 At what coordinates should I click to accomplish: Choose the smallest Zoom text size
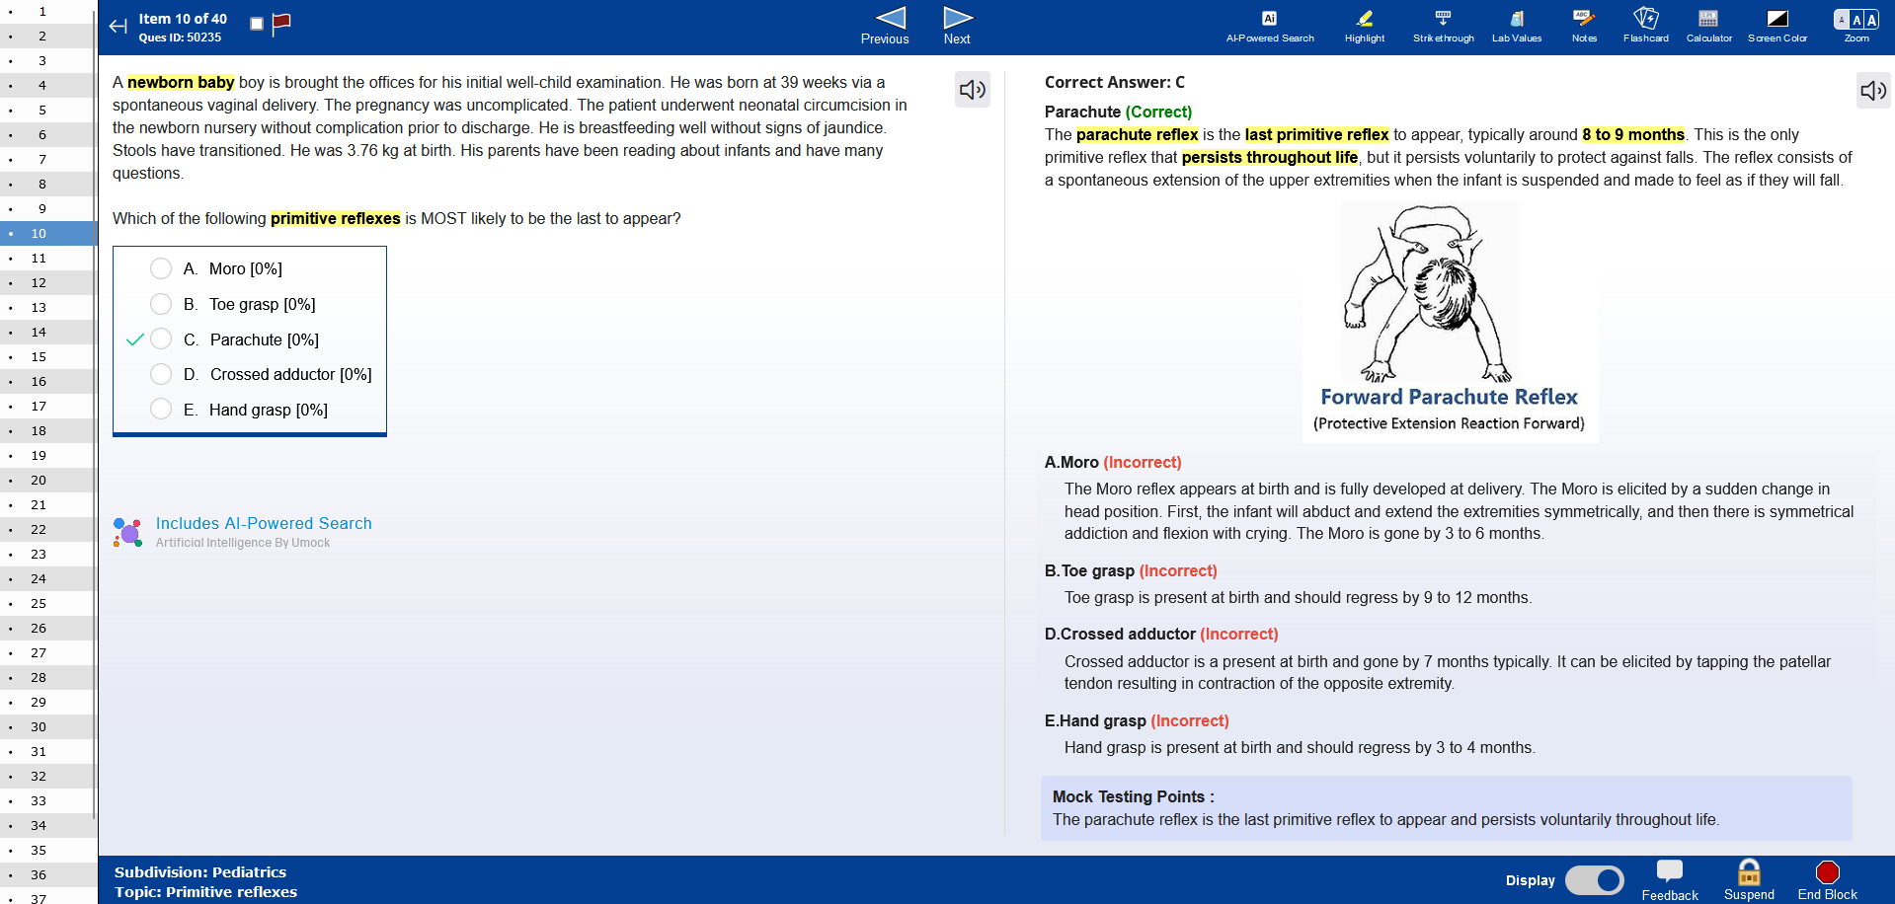click(1841, 20)
